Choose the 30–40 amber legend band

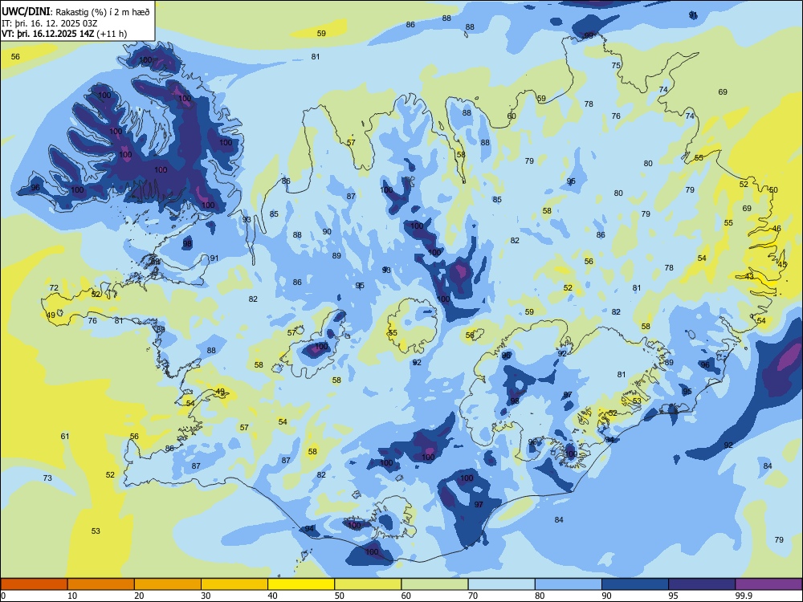(x=234, y=584)
